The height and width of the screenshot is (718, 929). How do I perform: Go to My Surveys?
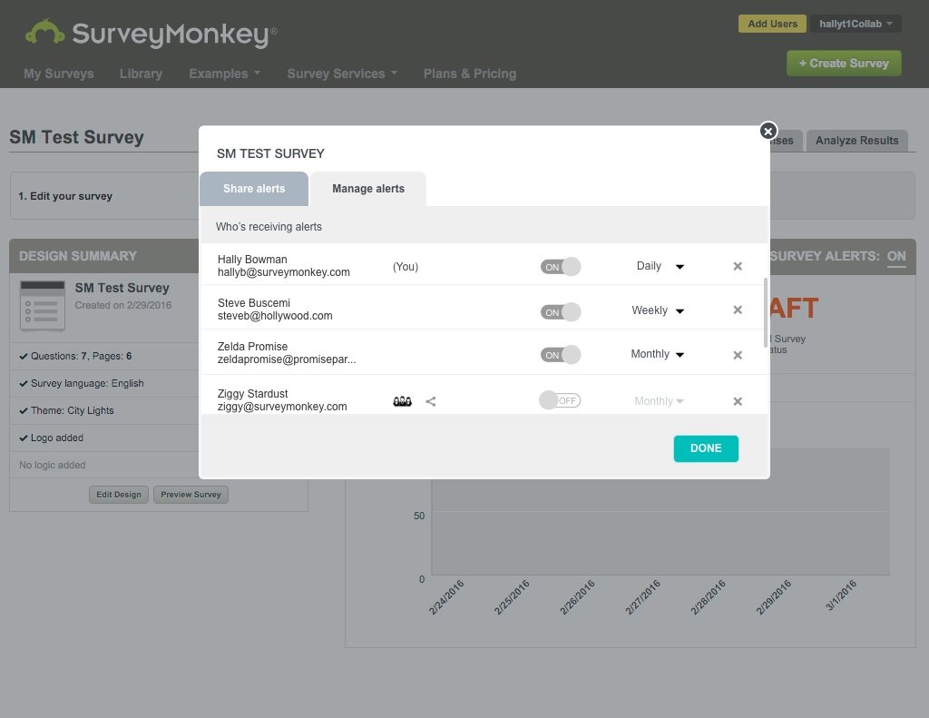[59, 74]
